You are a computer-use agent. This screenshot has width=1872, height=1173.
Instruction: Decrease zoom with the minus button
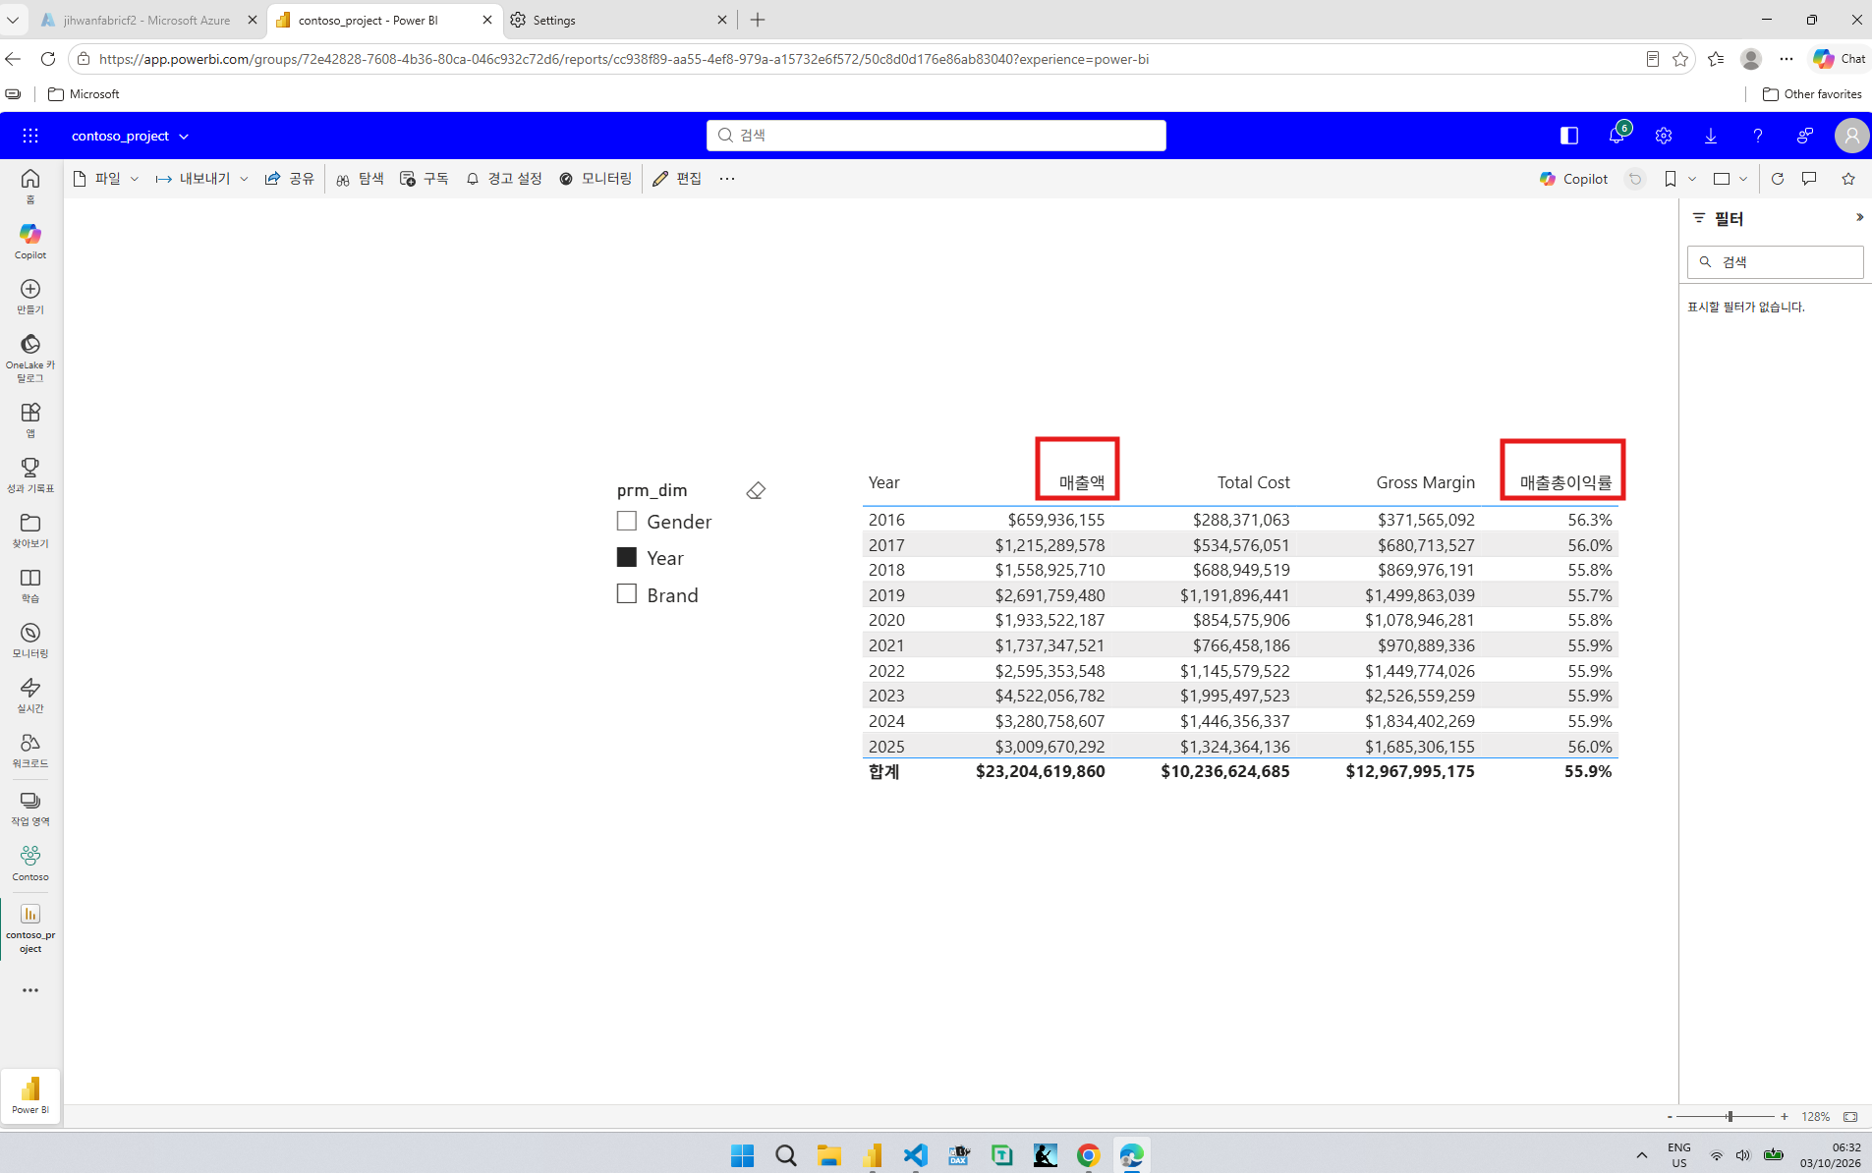[x=1670, y=1117]
